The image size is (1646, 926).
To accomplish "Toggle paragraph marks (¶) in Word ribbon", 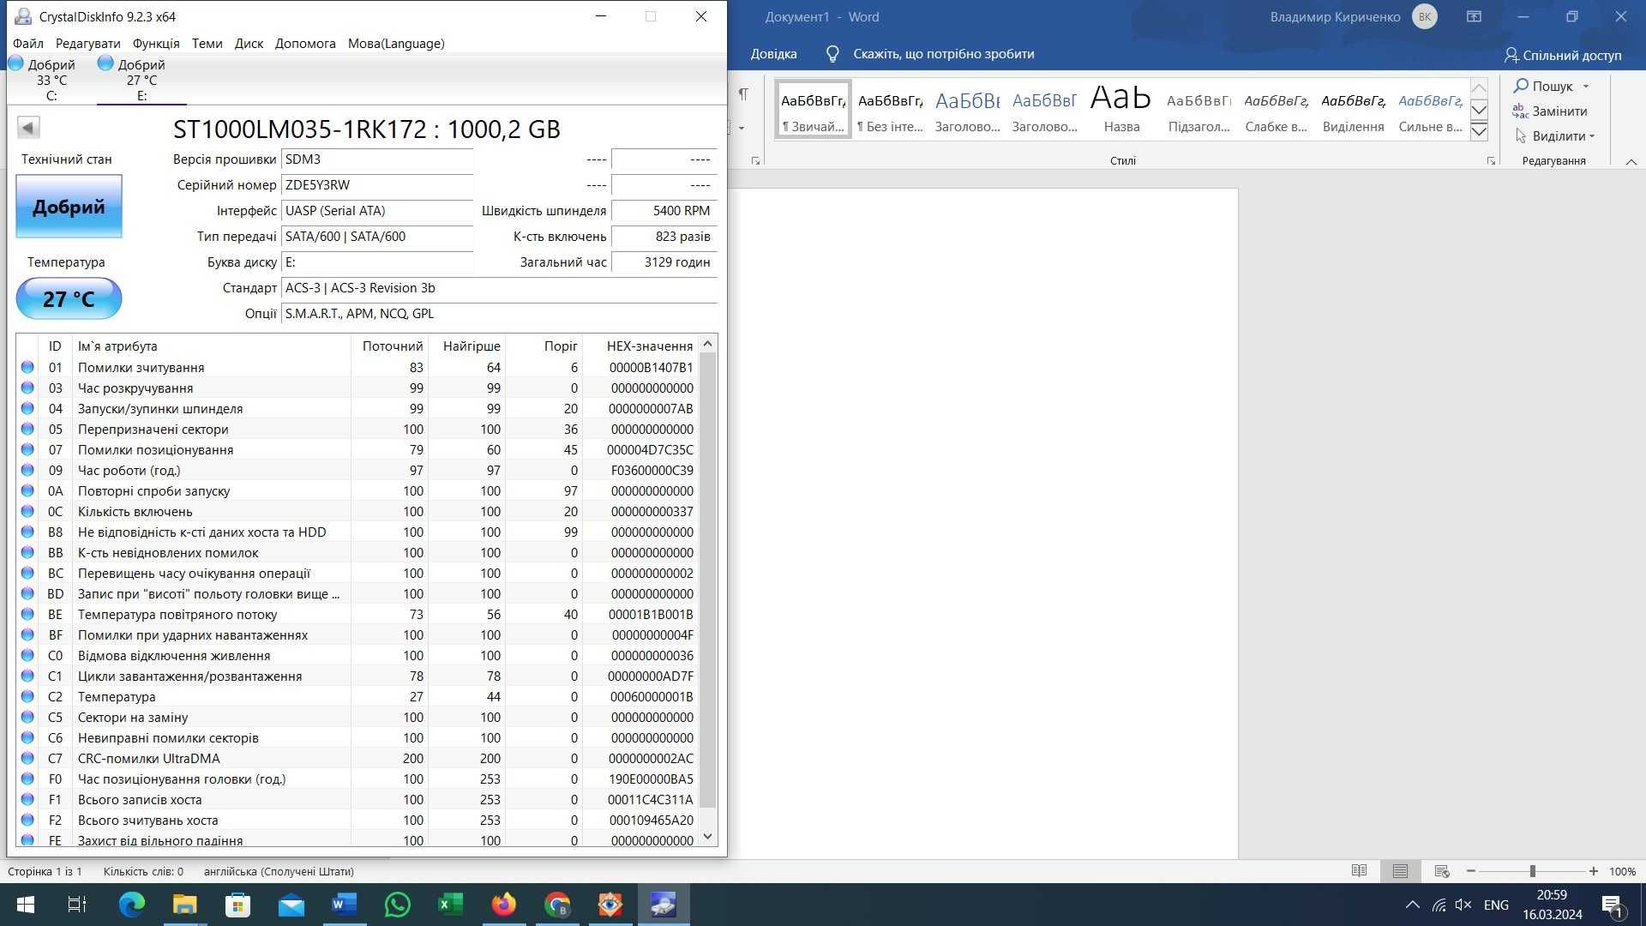I will pyautogui.click(x=743, y=94).
